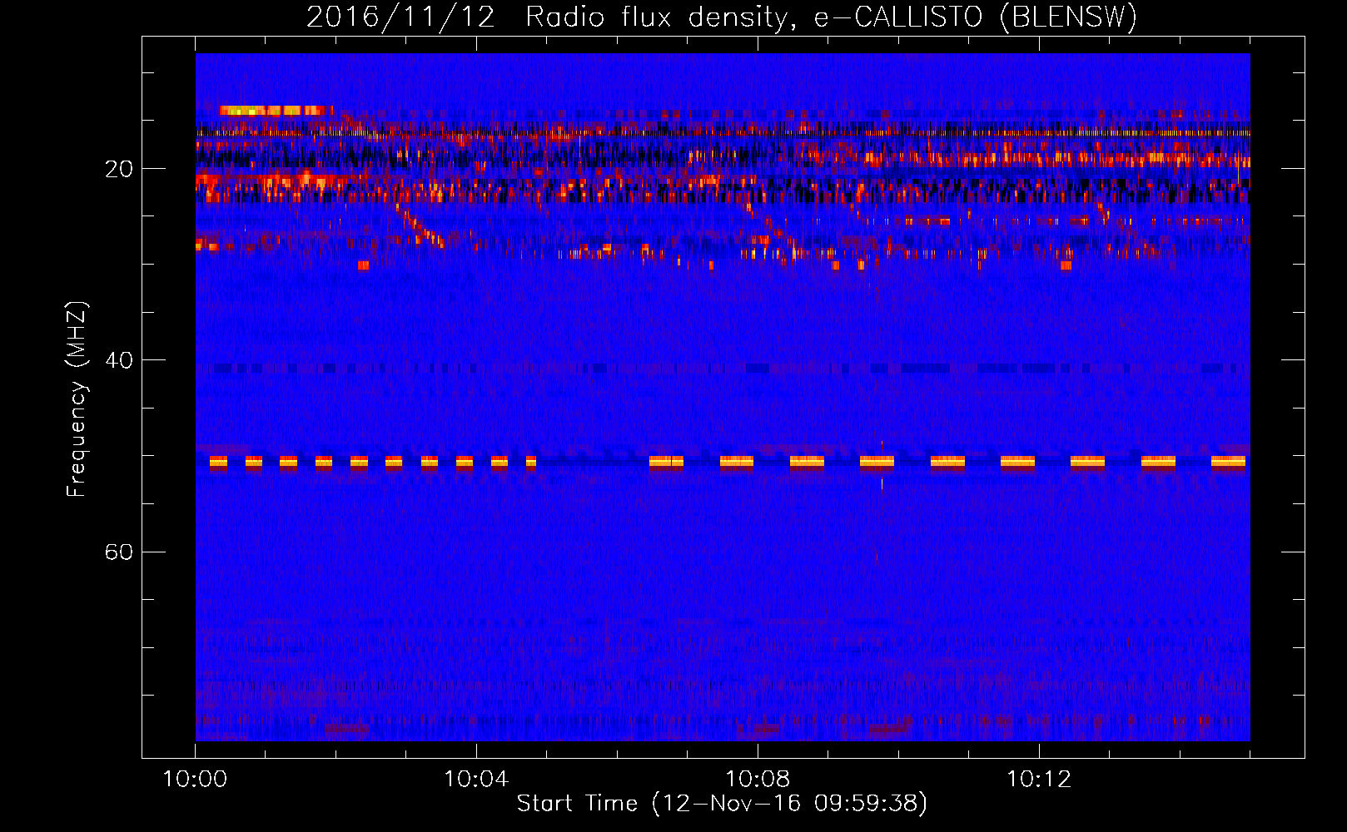Click the 60 MHz frequency tick label
1347x832 pixels.
click(x=118, y=552)
